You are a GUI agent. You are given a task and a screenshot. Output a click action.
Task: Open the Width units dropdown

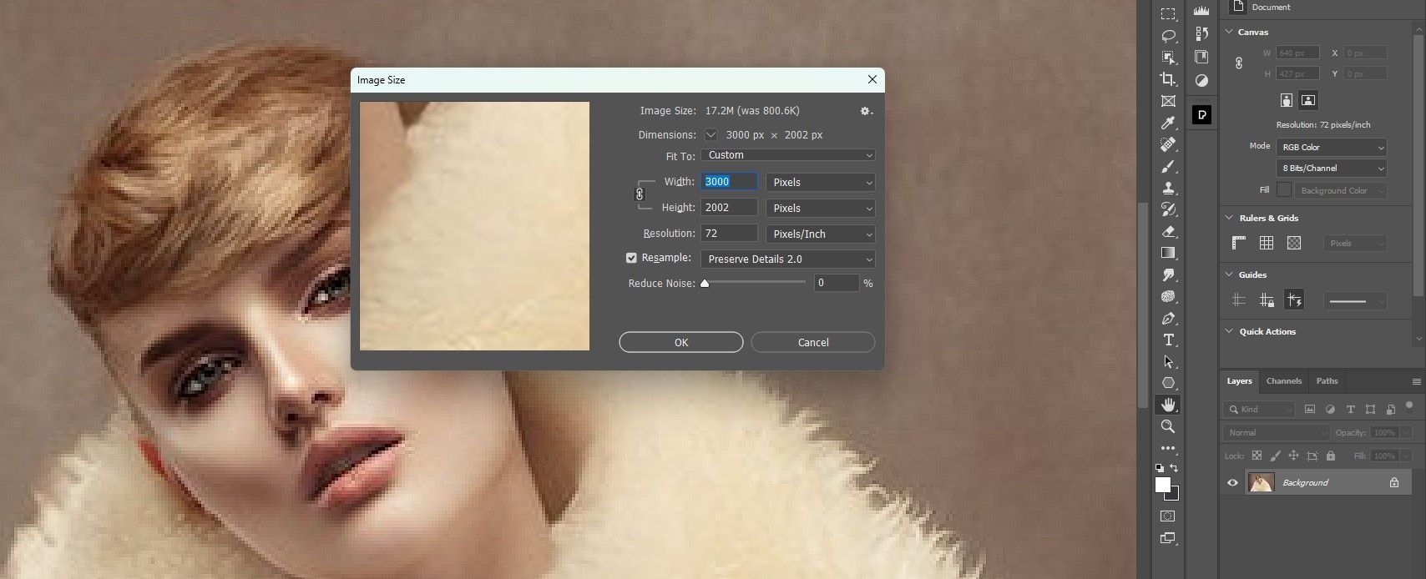point(821,182)
